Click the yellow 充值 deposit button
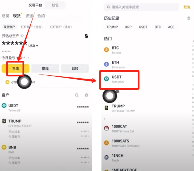This screenshot has height=171, width=194. click(x=15, y=69)
